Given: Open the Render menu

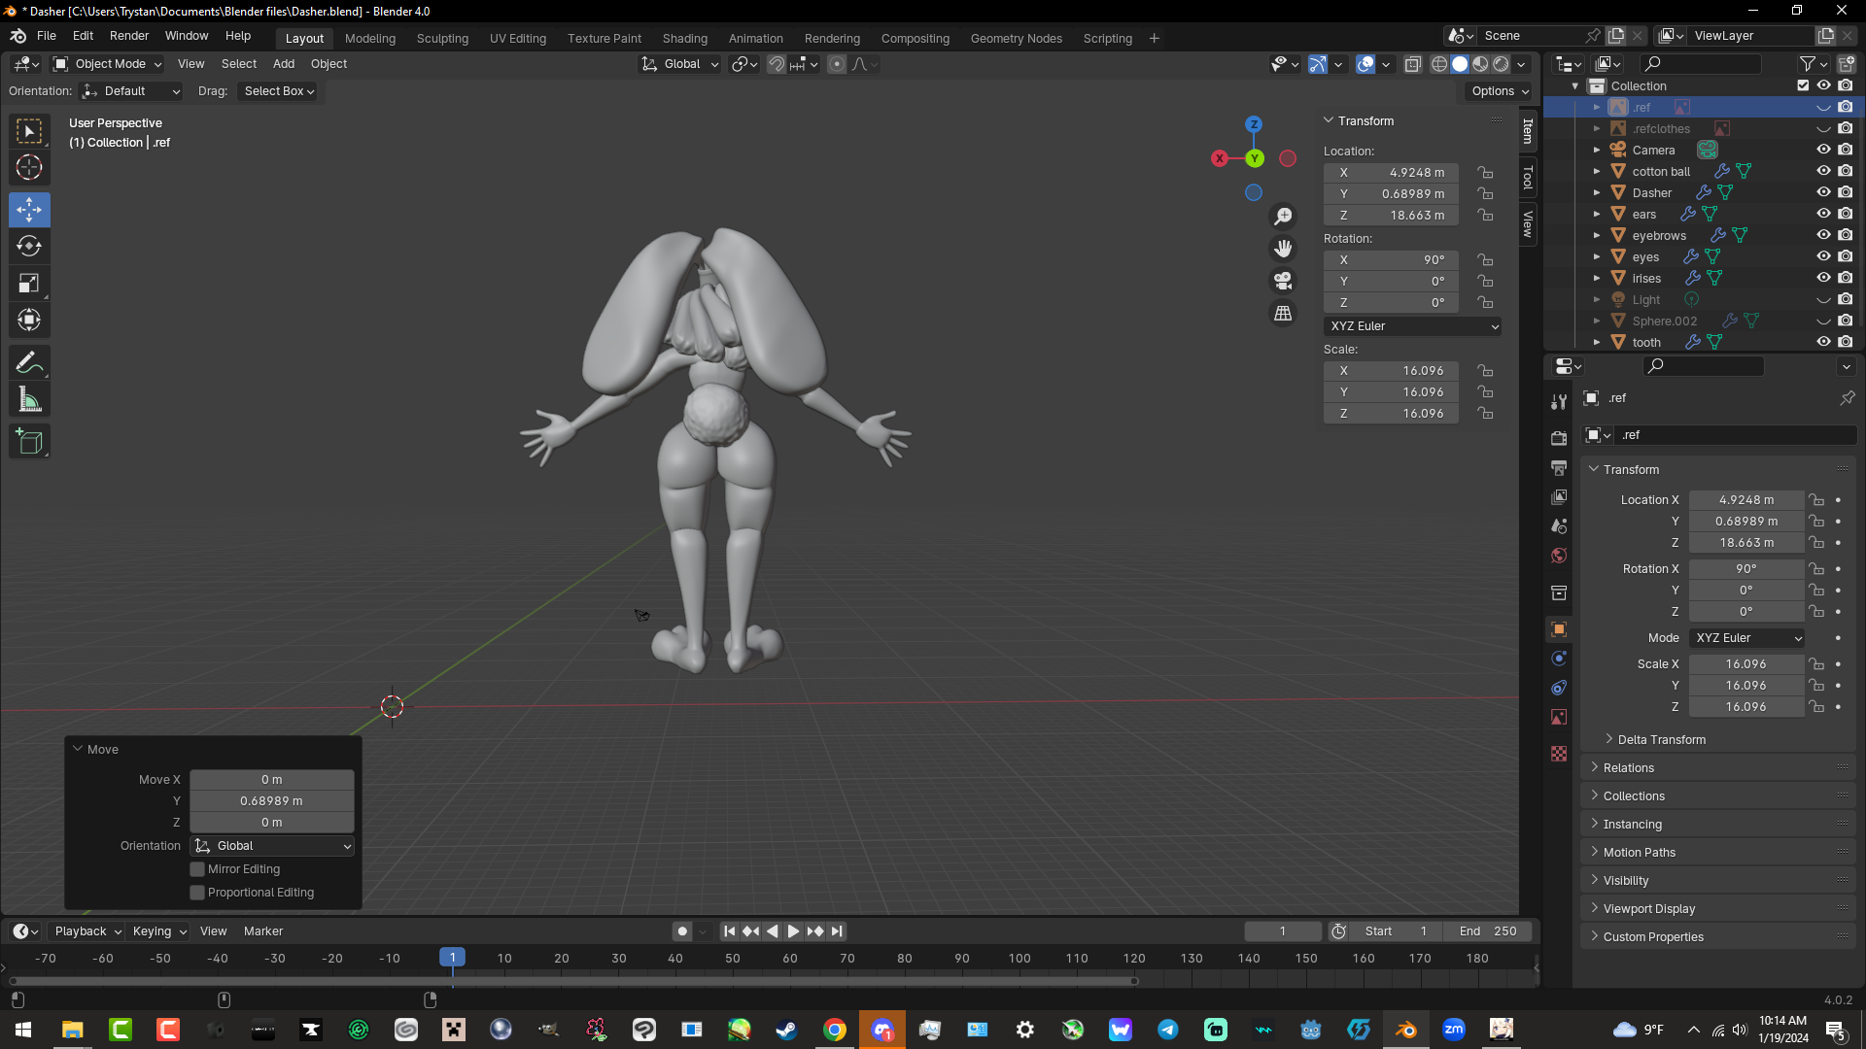Looking at the screenshot, I should pyautogui.click(x=129, y=36).
